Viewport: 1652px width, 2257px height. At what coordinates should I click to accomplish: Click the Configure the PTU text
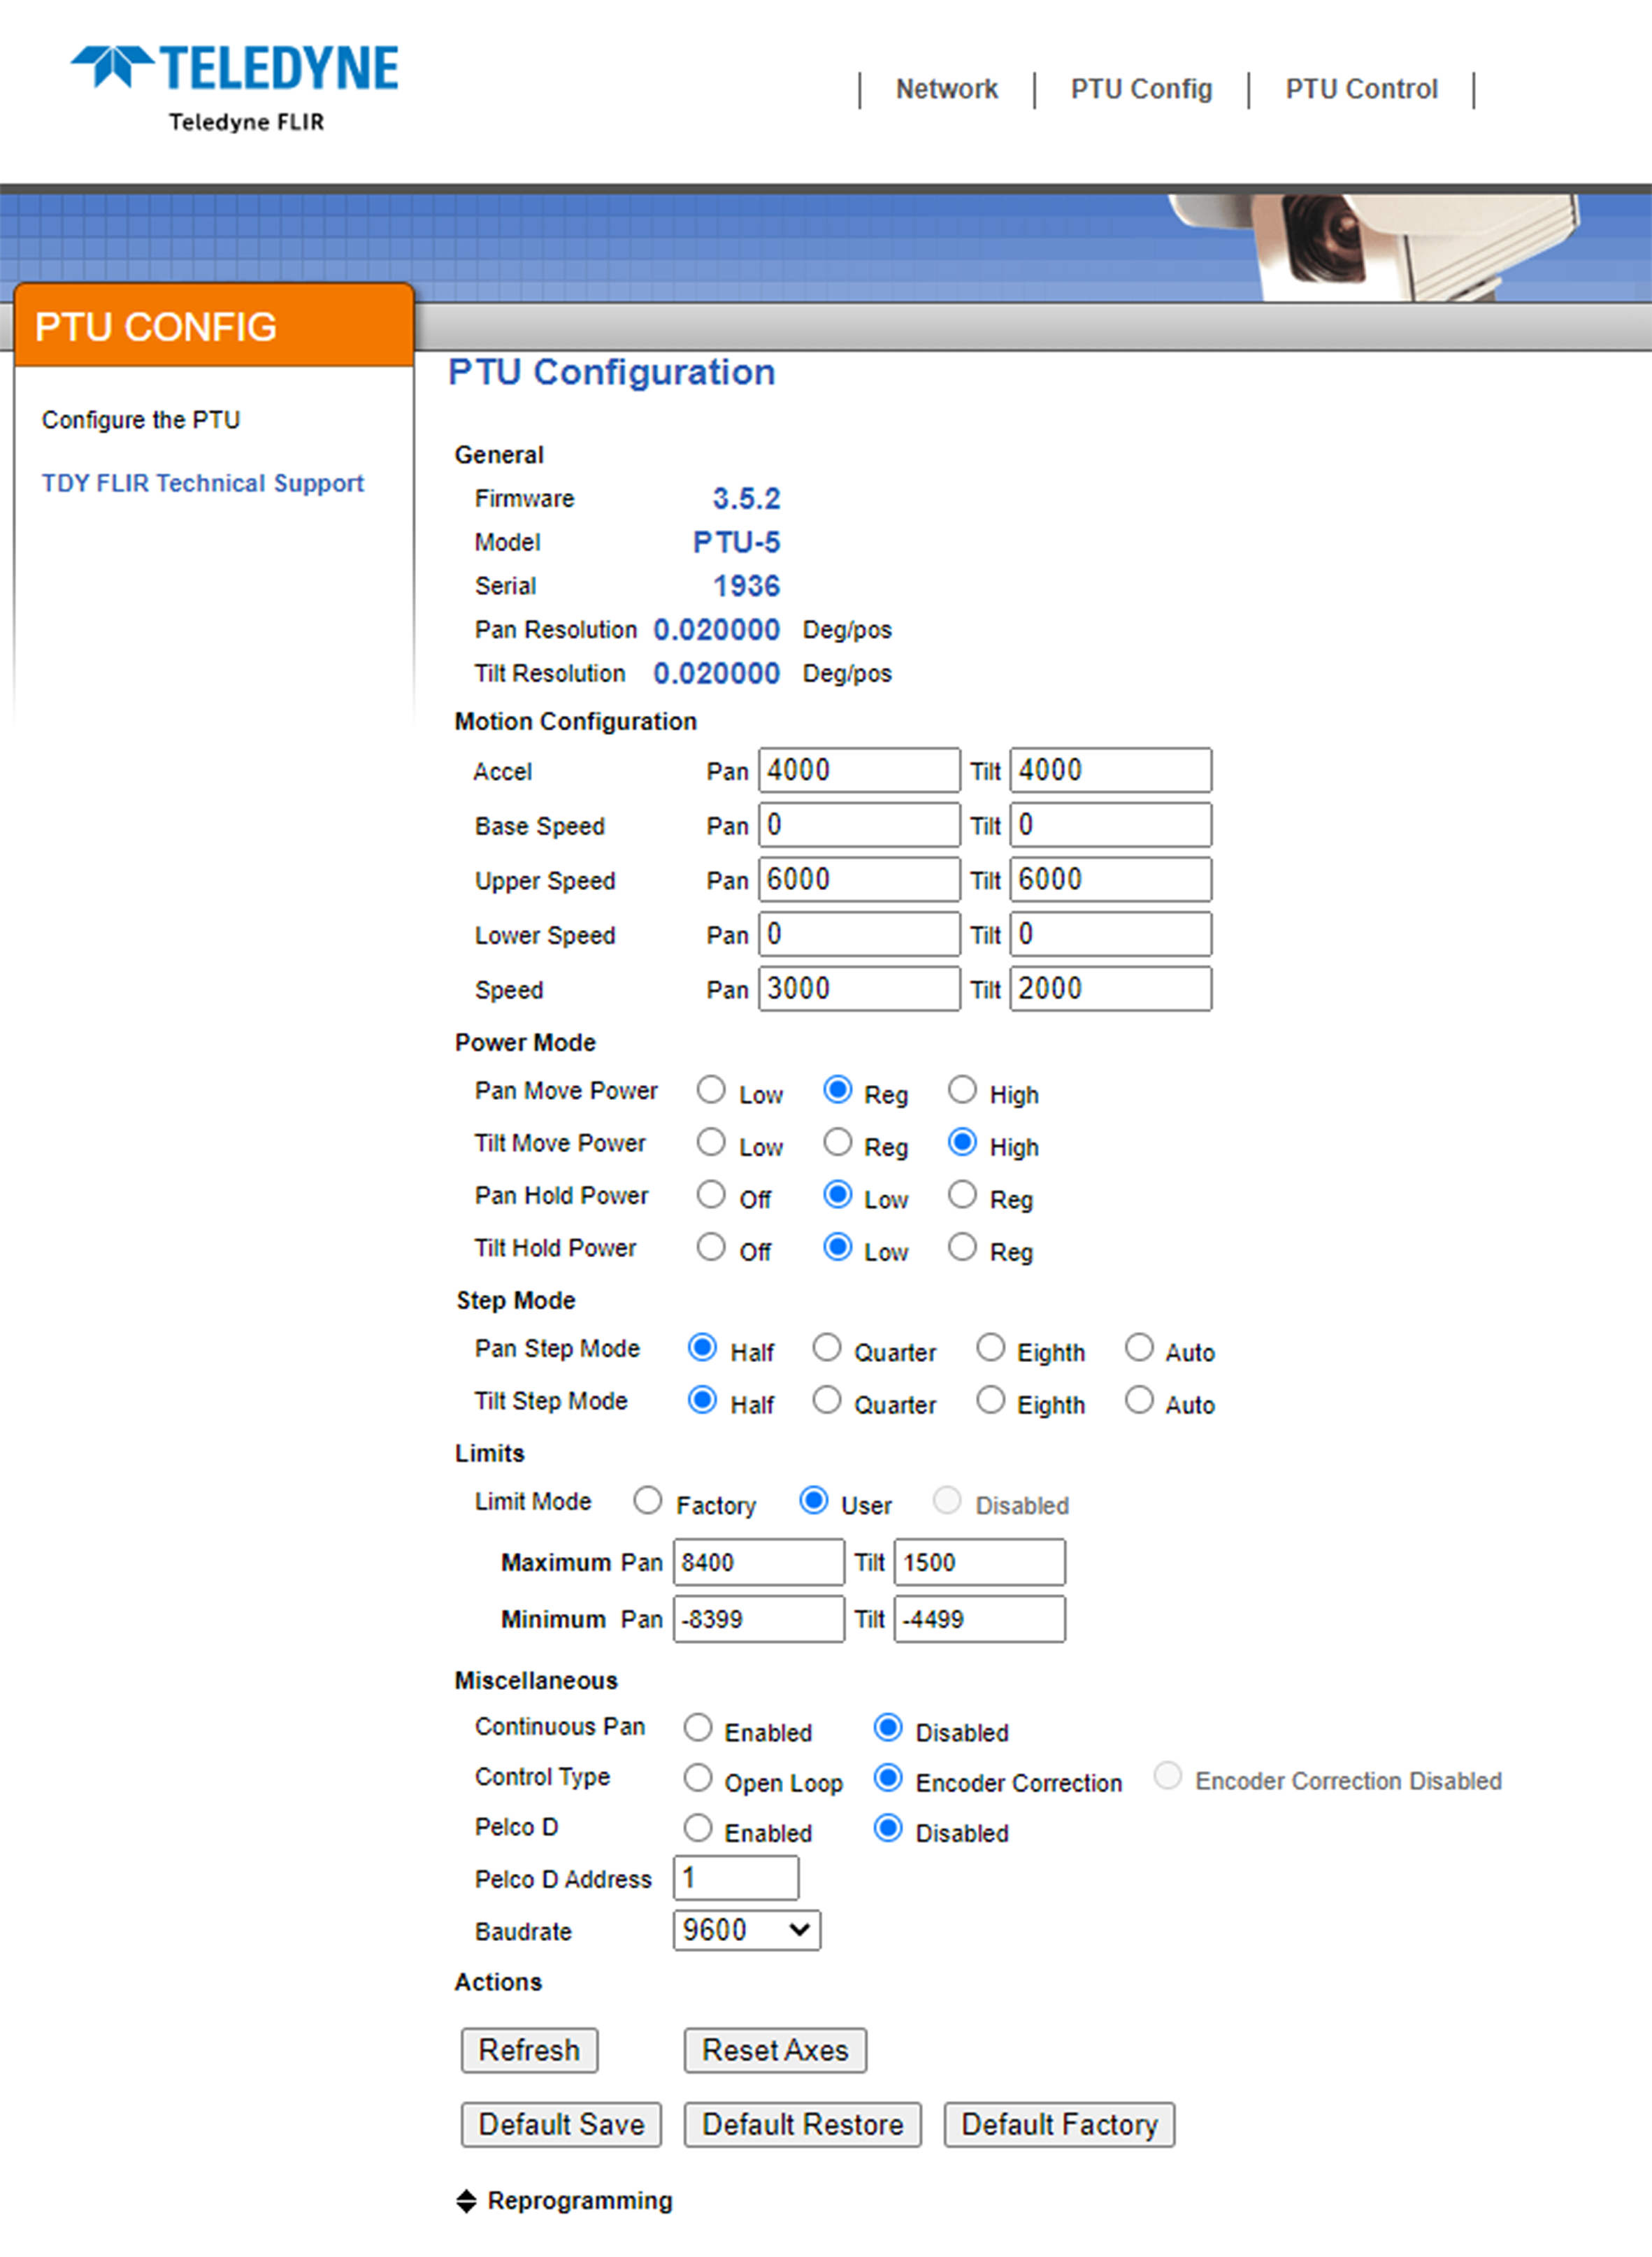(x=141, y=420)
